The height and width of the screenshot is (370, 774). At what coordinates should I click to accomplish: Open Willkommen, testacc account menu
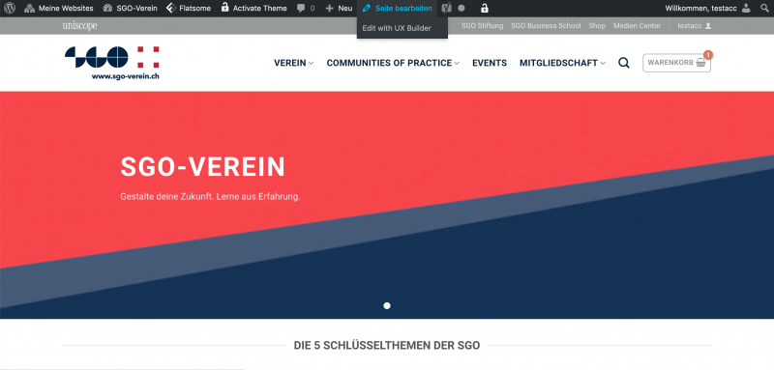(x=707, y=8)
